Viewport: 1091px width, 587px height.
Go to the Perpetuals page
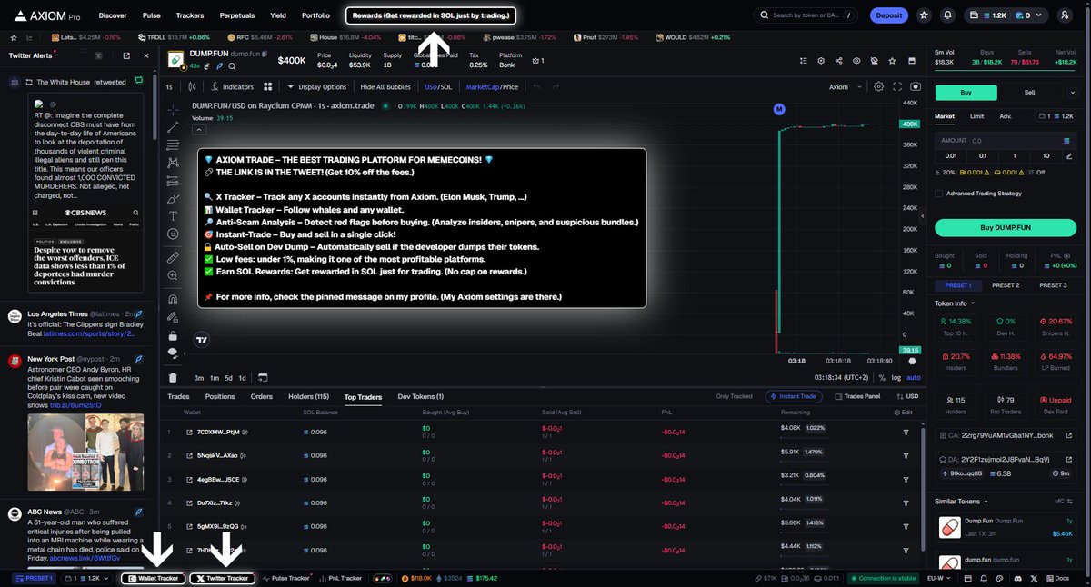[236, 15]
